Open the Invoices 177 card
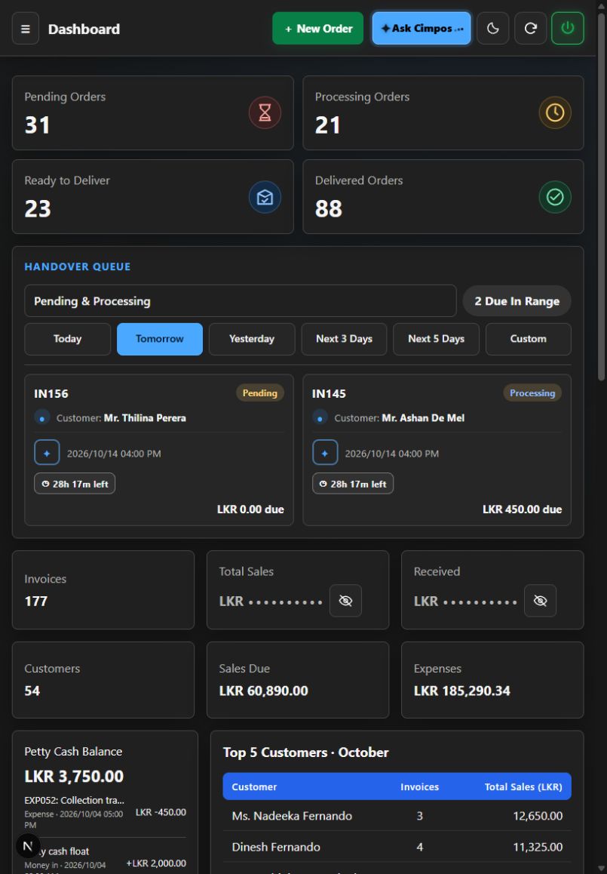607x874 pixels. coord(103,589)
